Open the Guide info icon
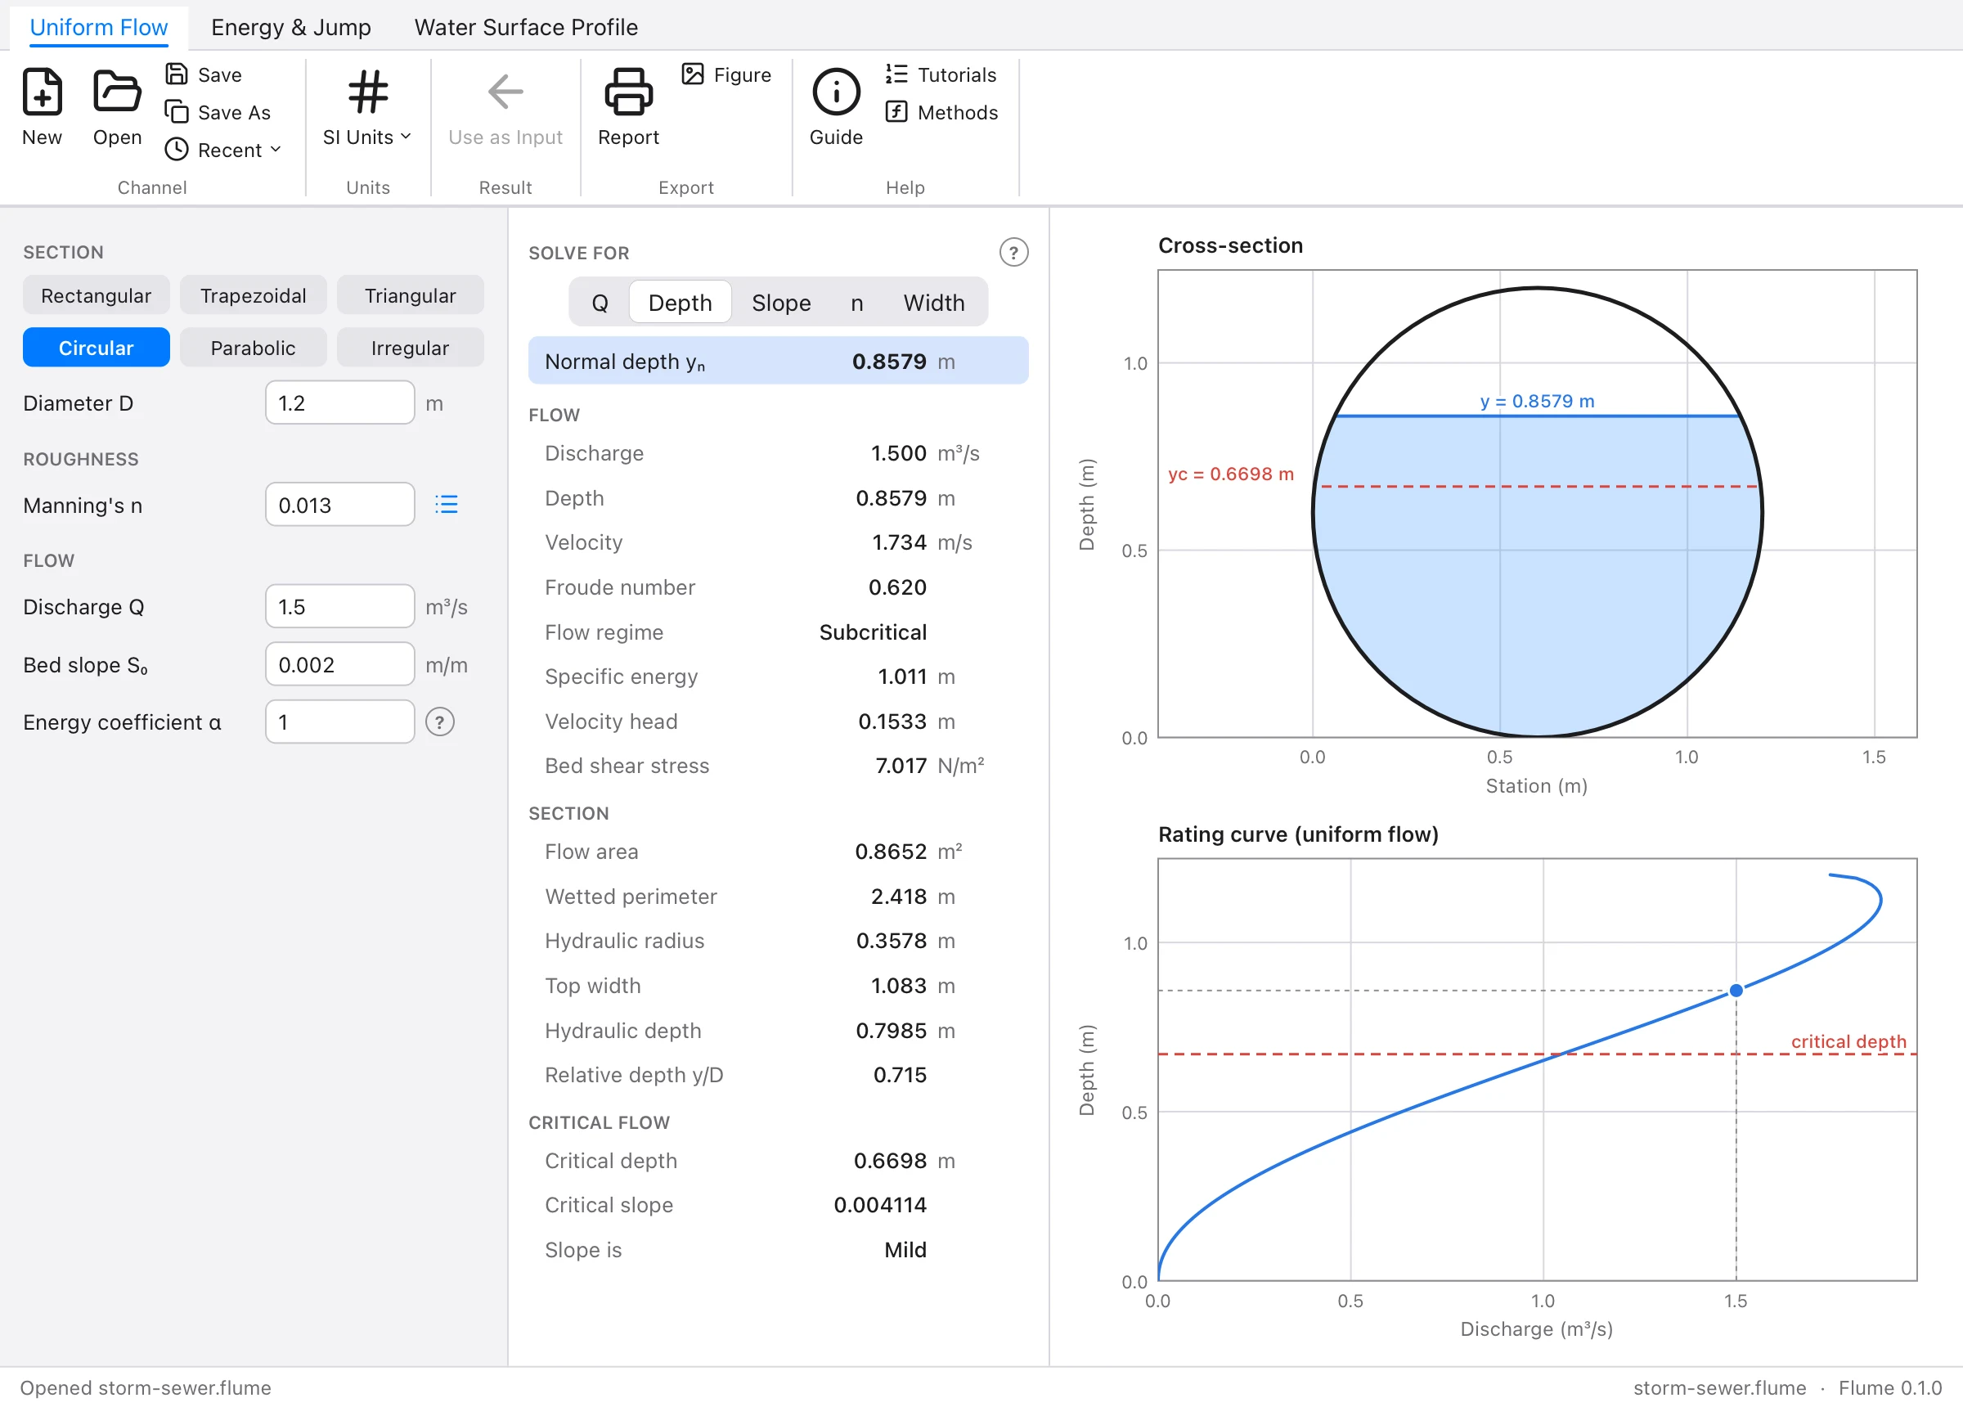The width and height of the screenshot is (1963, 1407). pyautogui.click(x=836, y=91)
